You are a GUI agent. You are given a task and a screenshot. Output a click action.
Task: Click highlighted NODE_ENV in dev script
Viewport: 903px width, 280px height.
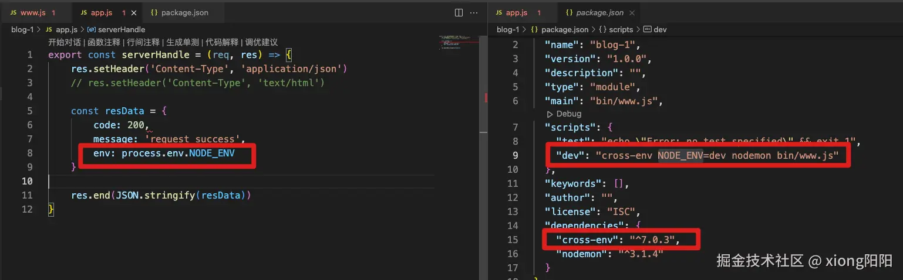(x=680, y=155)
